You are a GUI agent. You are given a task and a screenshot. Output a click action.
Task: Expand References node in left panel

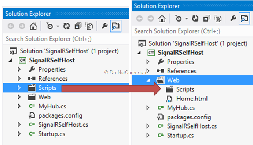click(19, 79)
